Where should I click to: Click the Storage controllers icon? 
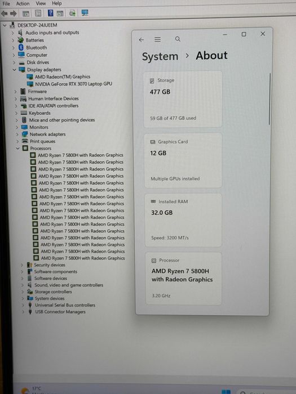click(30, 292)
